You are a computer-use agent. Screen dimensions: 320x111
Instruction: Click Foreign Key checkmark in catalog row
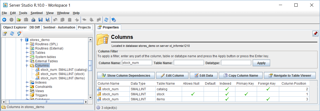click(268, 89)
